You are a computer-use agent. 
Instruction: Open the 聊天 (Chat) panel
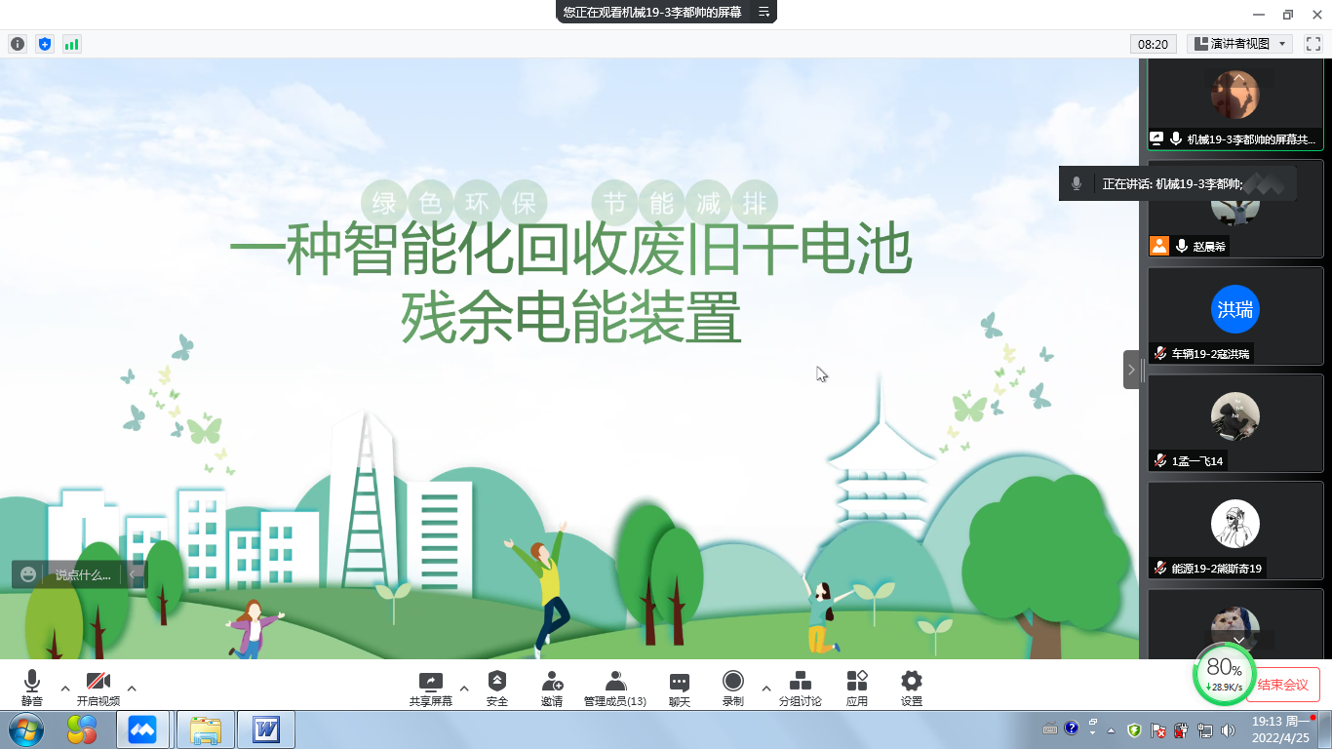(680, 682)
